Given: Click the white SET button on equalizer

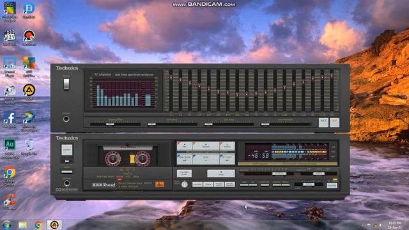Looking at the screenshot, I should click(323, 122).
